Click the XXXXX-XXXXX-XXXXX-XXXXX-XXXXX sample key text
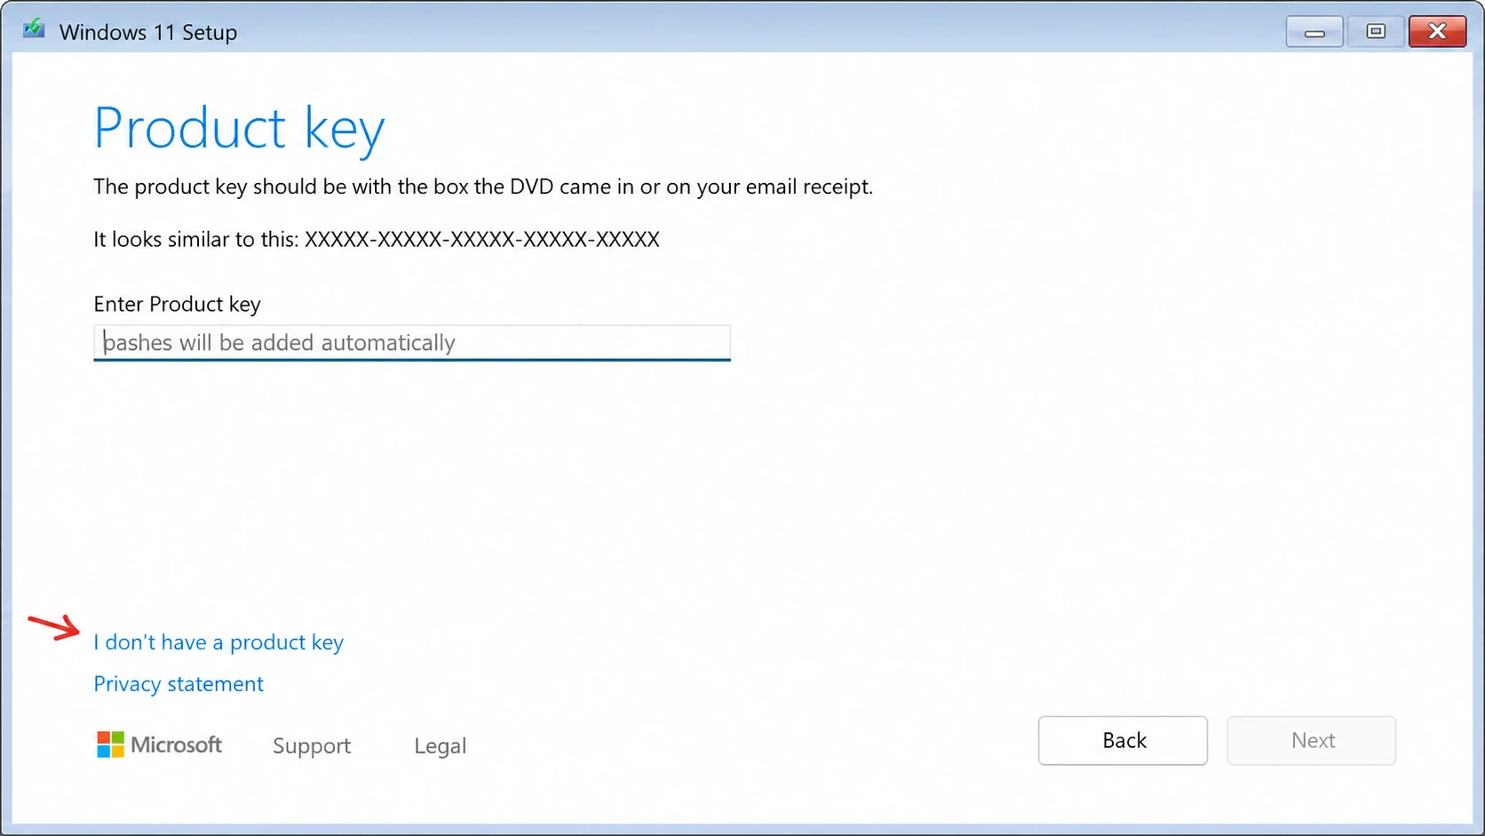 coord(482,240)
